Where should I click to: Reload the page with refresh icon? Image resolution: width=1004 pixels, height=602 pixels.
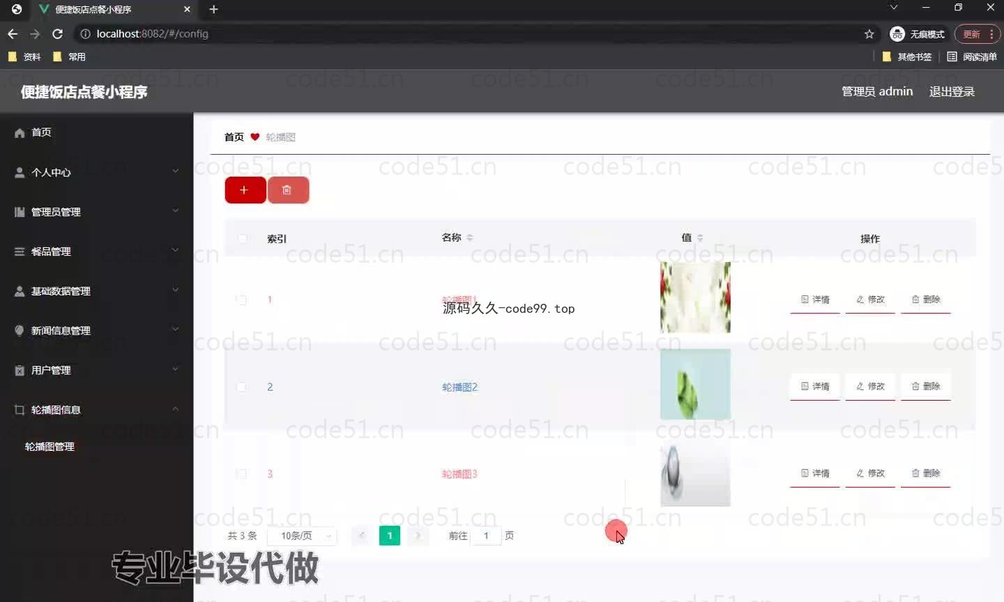coord(58,33)
